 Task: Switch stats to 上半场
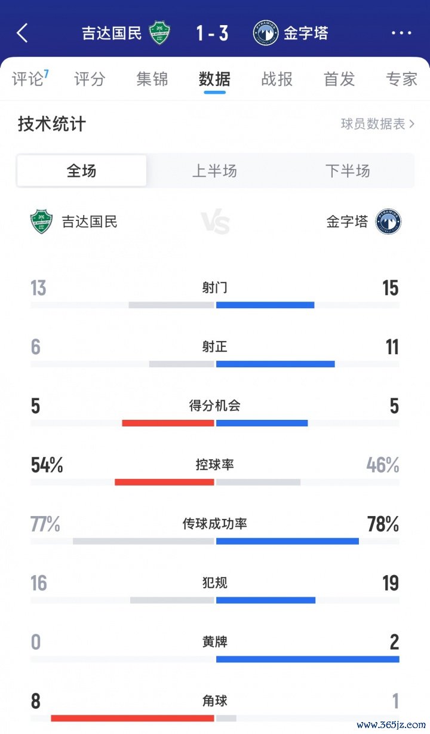pyautogui.click(x=214, y=171)
